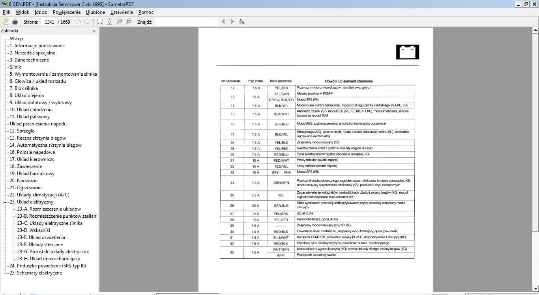Select the Fit Width view icon
This screenshot has height=295, width=539.
pyautogui.click(x=100, y=22)
